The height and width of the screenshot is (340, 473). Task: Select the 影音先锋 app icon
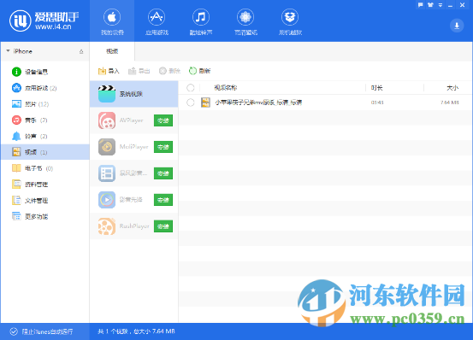tap(107, 200)
